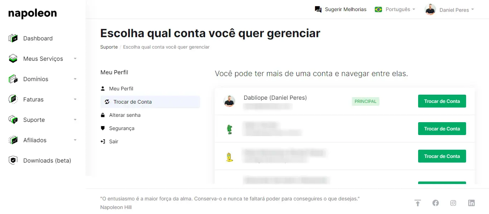The width and height of the screenshot is (489, 214).
Task: Click the chat icon next to Sugerir Melhorias
Action: (318, 9)
